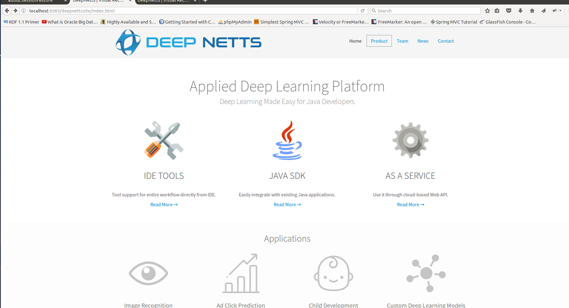Open the Highly Available and S... bookmark
Image resolution: width=569 pixels, height=308 pixels.
128,22
